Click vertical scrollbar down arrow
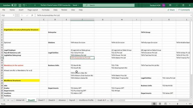This screenshot has width=193, height=108. pyautogui.click(x=191, y=97)
